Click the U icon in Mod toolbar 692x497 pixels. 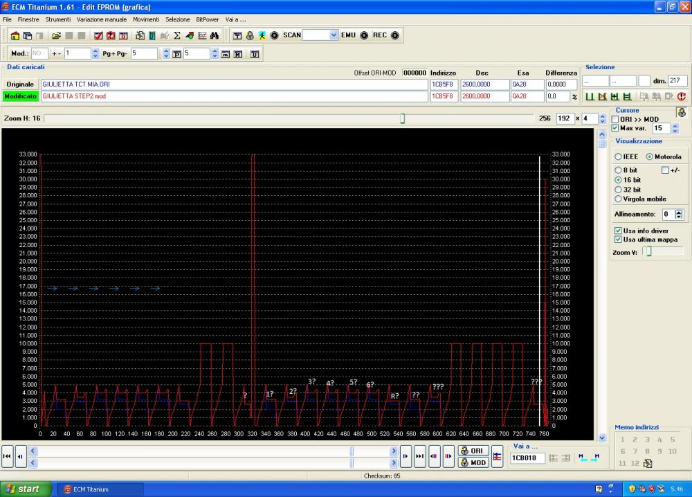coord(255,54)
